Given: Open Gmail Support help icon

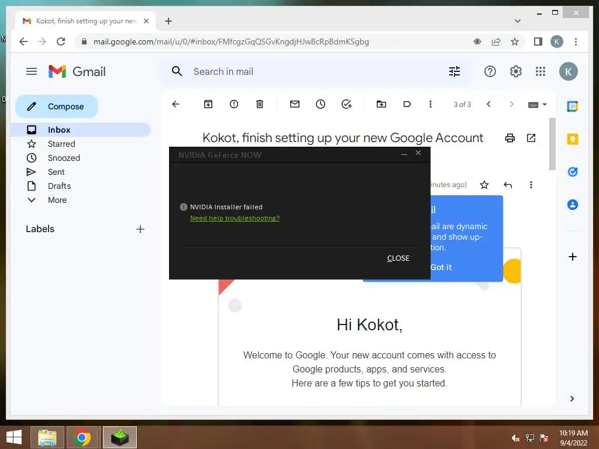Looking at the screenshot, I should click(490, 71).
